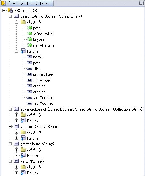Collapse the Return node under search
Screen dimensions: 145x176
(17, 51)
